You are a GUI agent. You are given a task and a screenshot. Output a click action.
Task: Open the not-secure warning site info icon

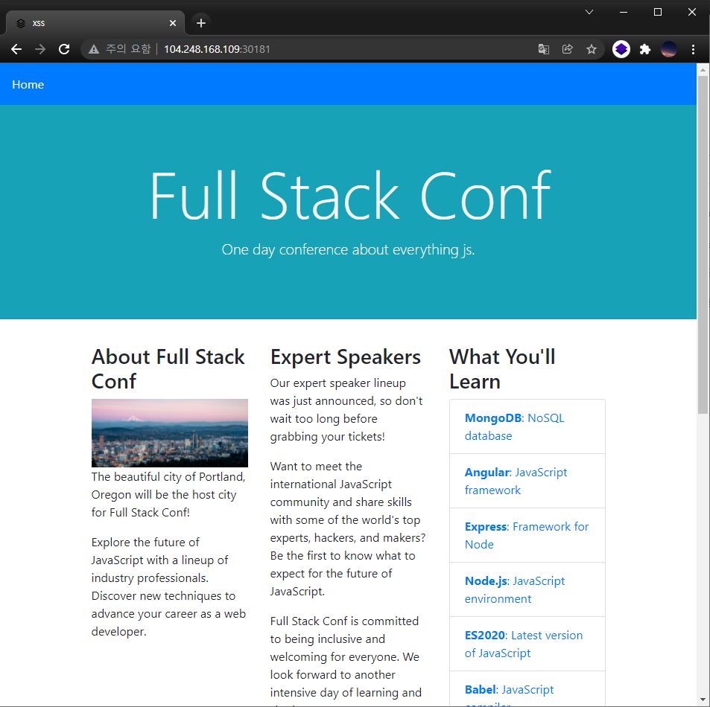click(94, 49)
